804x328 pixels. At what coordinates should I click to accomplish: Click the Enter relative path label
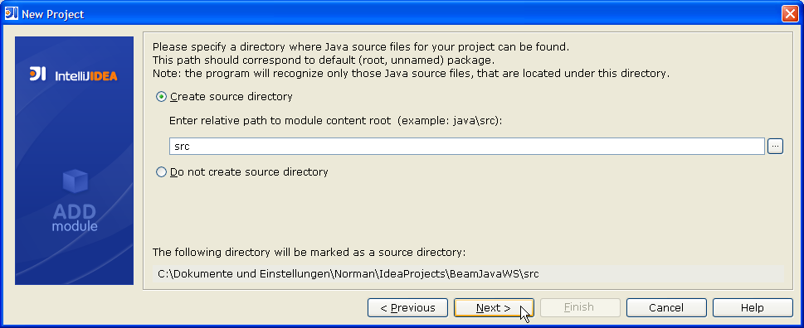coord(335,121)
